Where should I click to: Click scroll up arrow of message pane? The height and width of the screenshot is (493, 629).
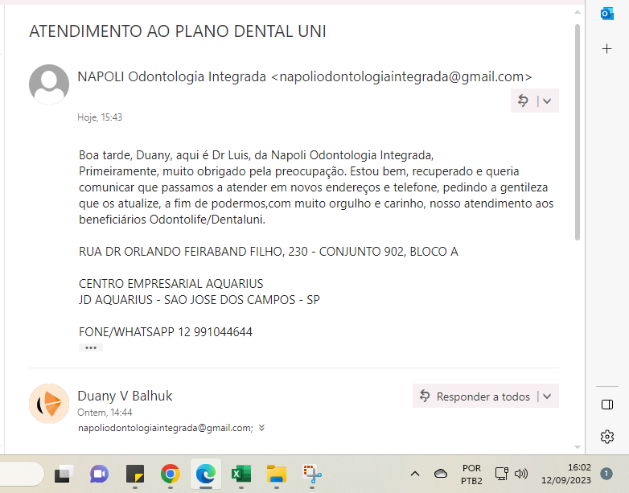(x=578, y=12)
